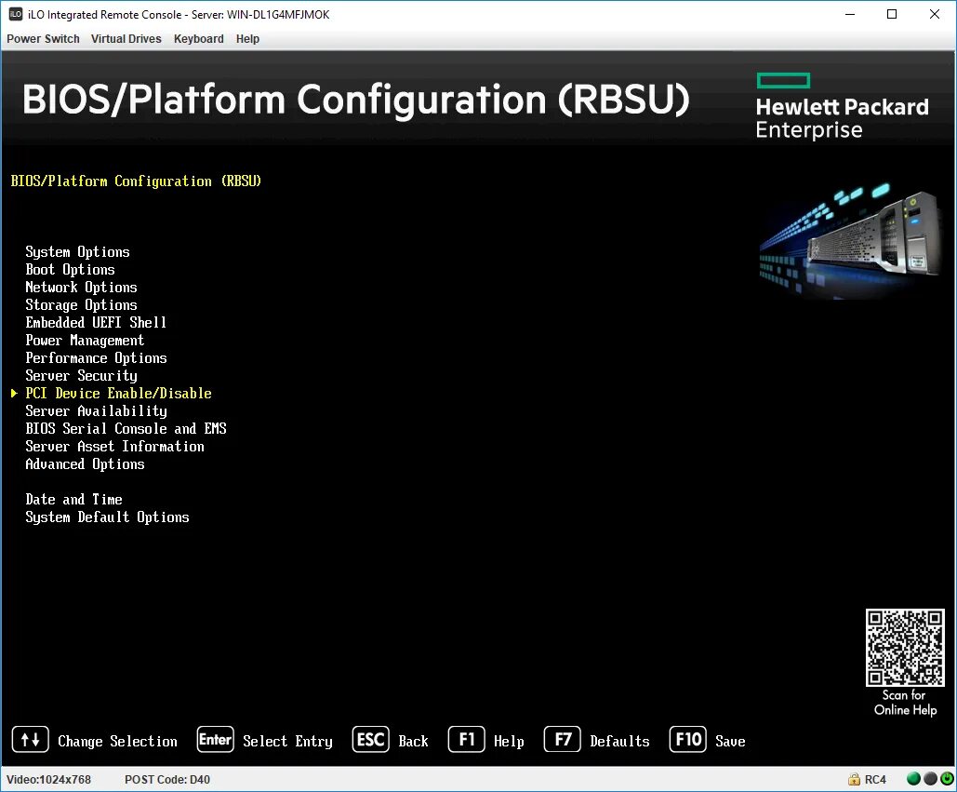Click the ESC key icon
957x792 pixels.
[x=370, y=740]
